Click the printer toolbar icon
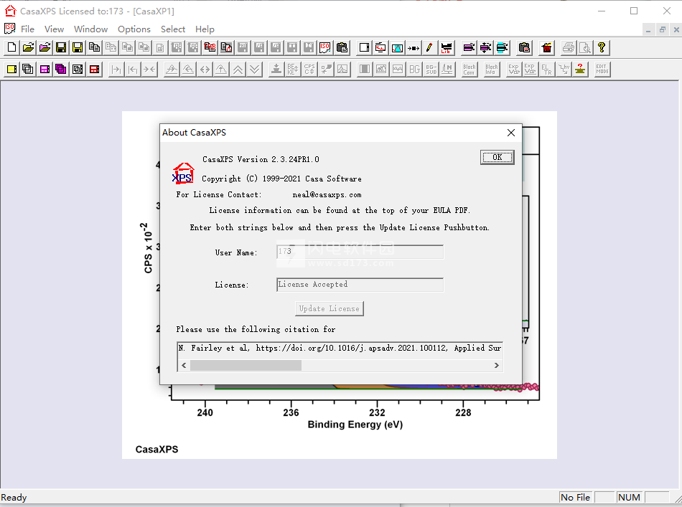The image size is (682, 507). [x=568, y=47]
